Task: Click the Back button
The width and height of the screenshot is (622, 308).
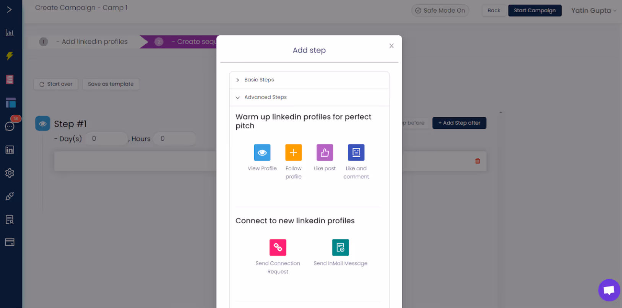Action: tap(494, 10)
